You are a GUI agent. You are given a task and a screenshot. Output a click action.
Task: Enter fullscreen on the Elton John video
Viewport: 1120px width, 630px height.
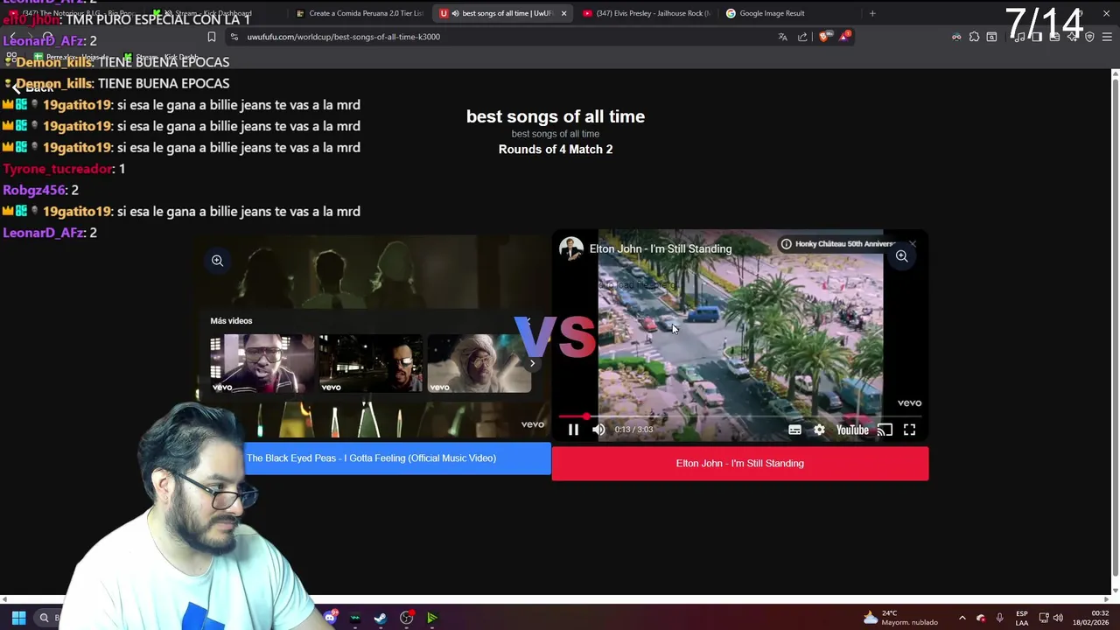[909, 430]
